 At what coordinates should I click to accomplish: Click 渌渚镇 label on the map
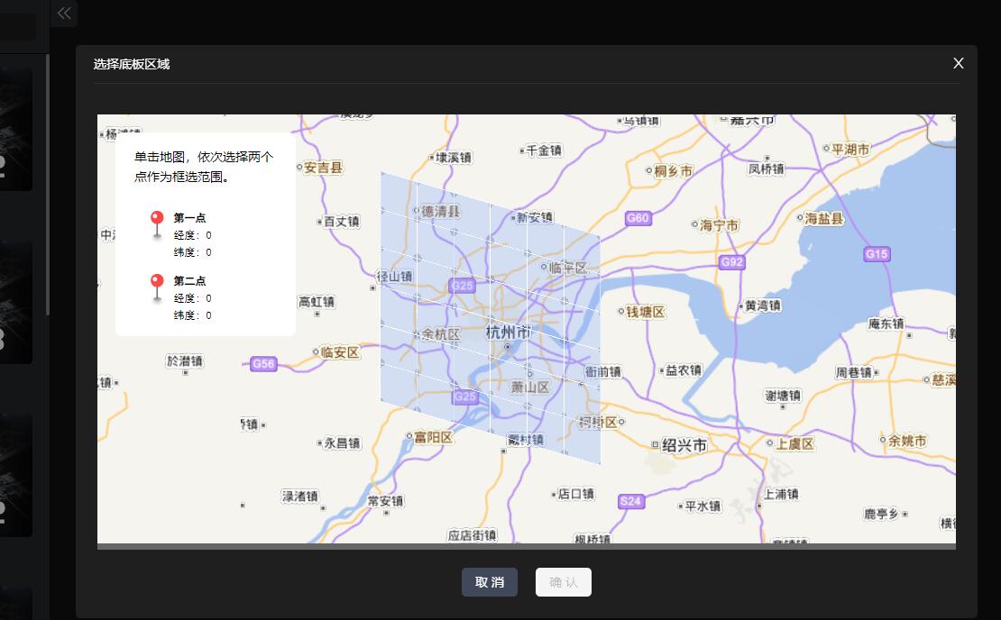click(x=300, y=496)
